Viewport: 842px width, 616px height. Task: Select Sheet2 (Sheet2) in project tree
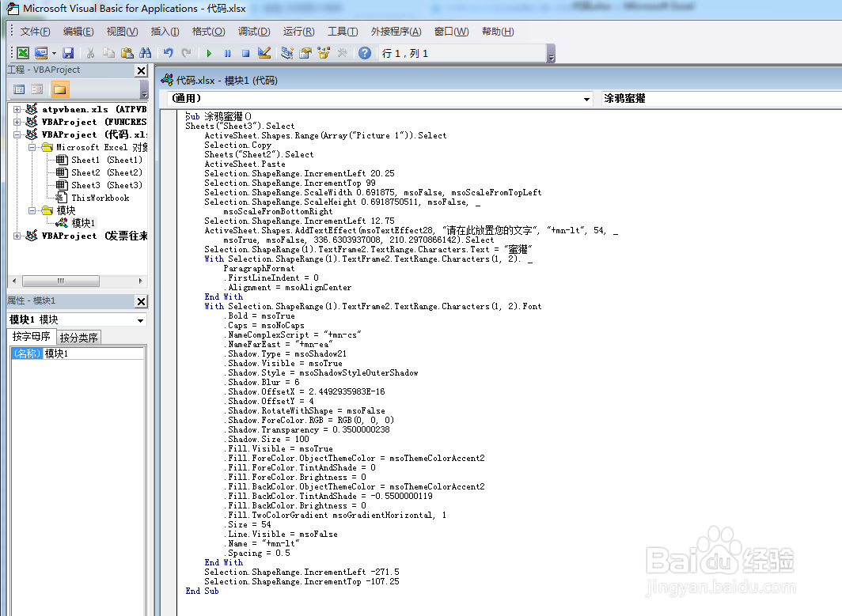tap(106, 172)
